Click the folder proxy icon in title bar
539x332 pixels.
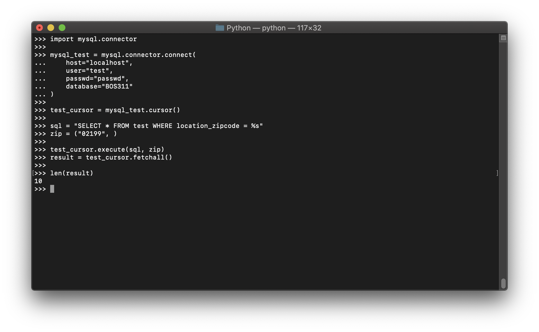tap(219, 28)
